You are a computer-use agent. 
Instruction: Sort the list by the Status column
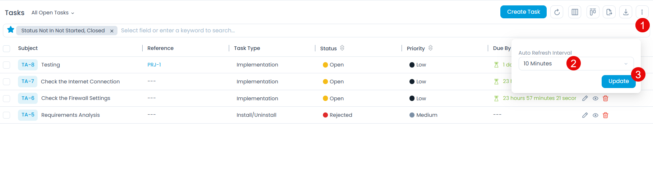click(342, 48)
